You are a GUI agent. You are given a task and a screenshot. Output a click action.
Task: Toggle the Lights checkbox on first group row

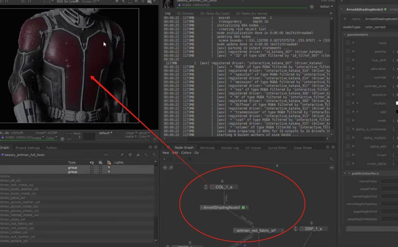109,168
